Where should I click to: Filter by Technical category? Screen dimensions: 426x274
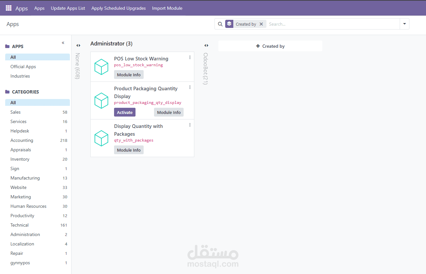point(37,225)
